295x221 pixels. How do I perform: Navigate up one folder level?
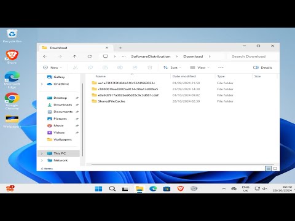74,56
